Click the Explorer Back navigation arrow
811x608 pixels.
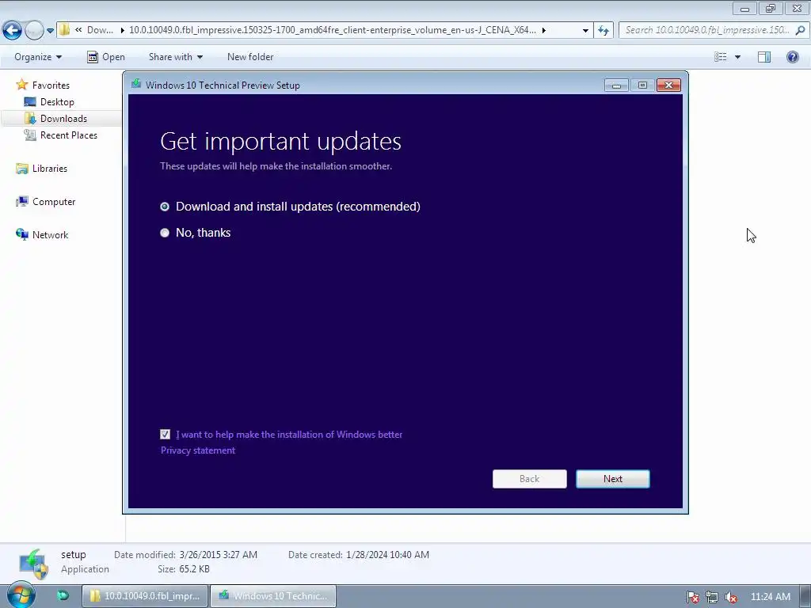[x=12, y=31]
